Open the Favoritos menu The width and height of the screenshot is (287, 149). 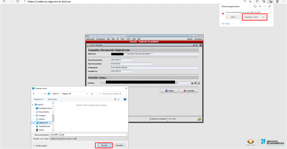pyautogui.click(x=198, y=39)
